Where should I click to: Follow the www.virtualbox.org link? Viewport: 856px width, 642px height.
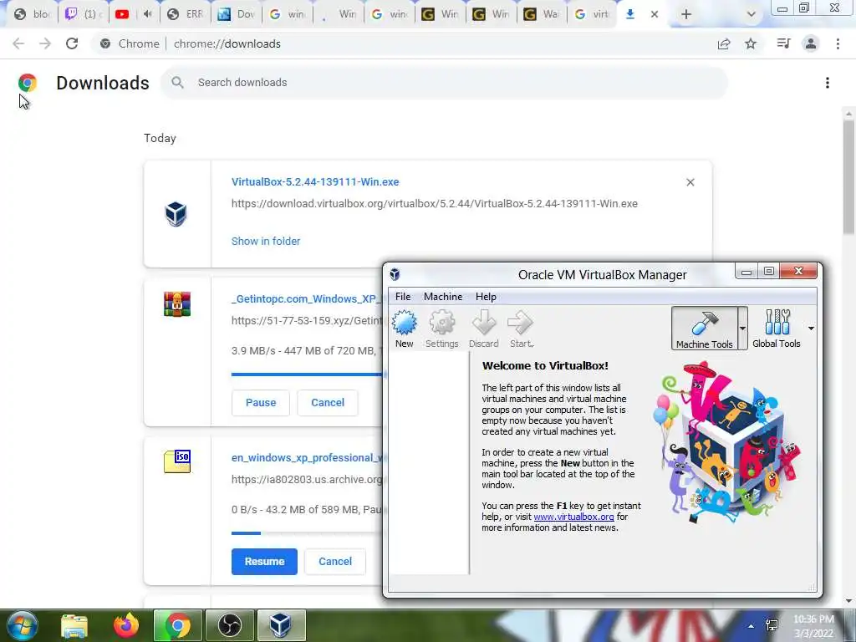point(573,517)
